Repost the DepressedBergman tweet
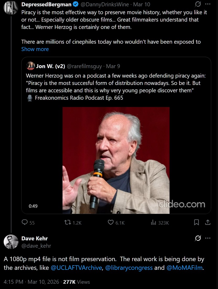218x289 pixels. pos(68,222)
